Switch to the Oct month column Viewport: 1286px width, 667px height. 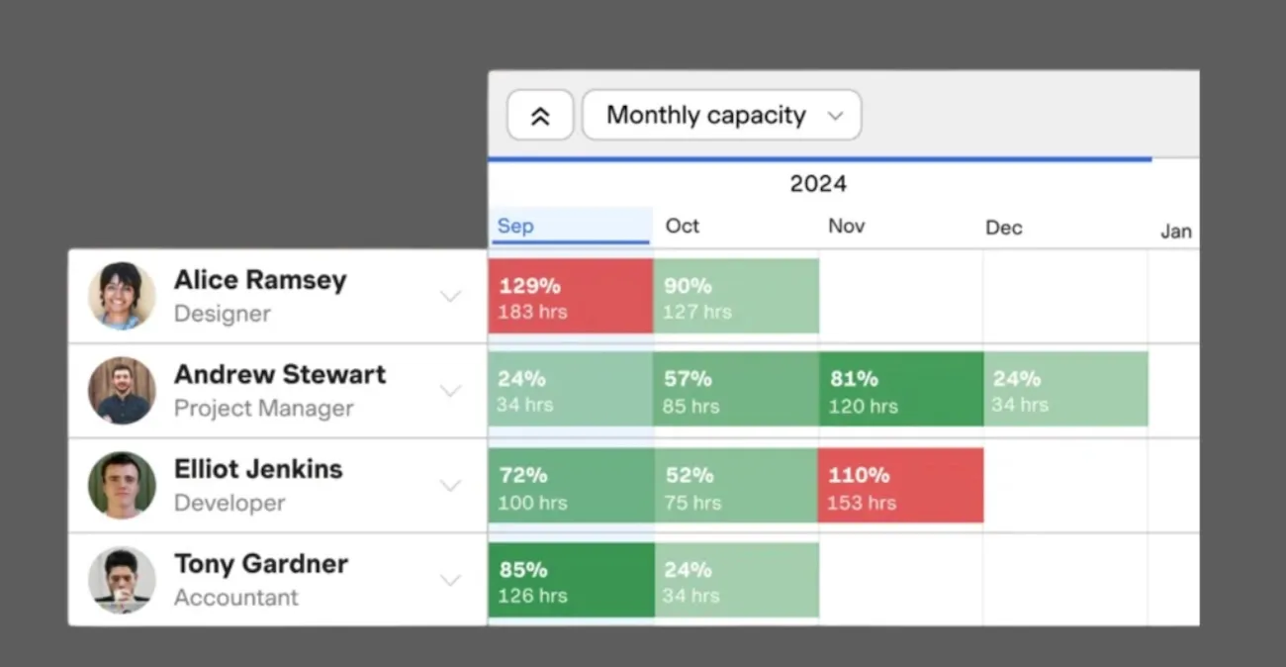[682, 226]
